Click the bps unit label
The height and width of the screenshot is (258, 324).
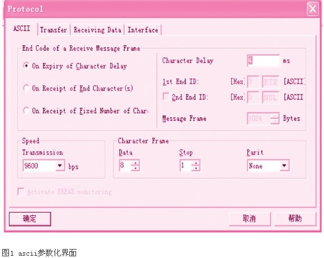click(x=73, y=166)
